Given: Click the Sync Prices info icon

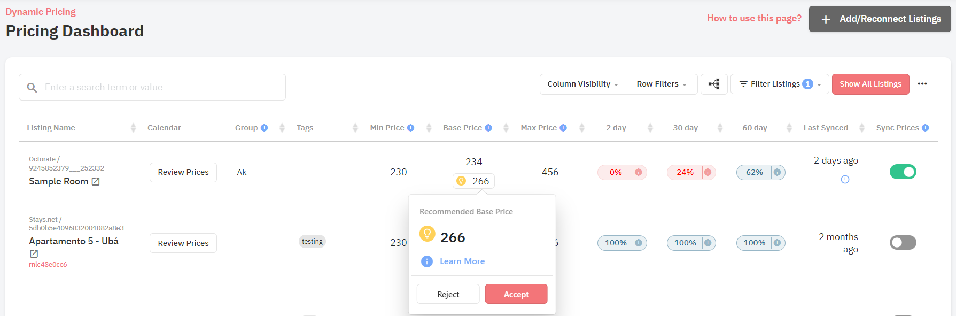Looking at the screenshot, I should pos(926,128).
